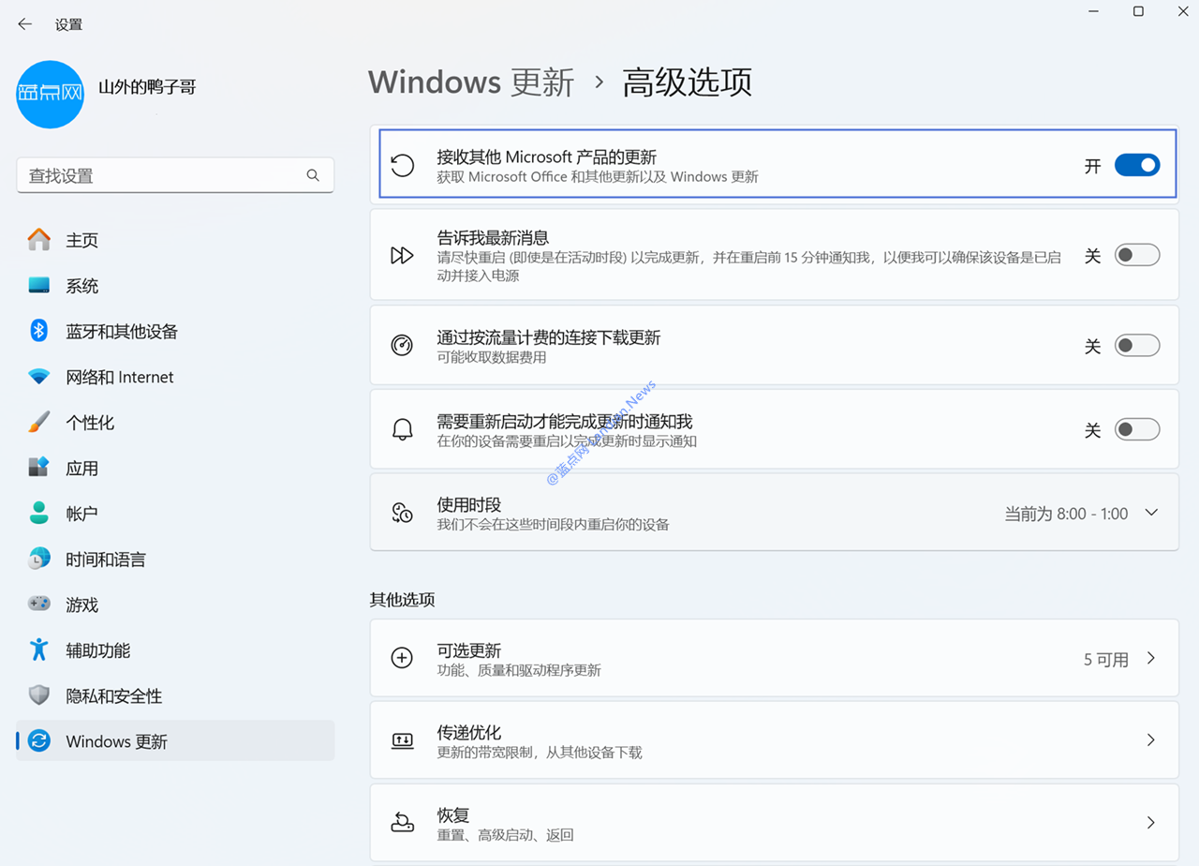Select 辅助功能 label in sidebar
1199x866 pixels.
coord(98,650)
